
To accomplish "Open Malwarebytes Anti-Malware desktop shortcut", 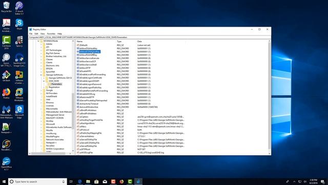I will click(x=6, y=112).
